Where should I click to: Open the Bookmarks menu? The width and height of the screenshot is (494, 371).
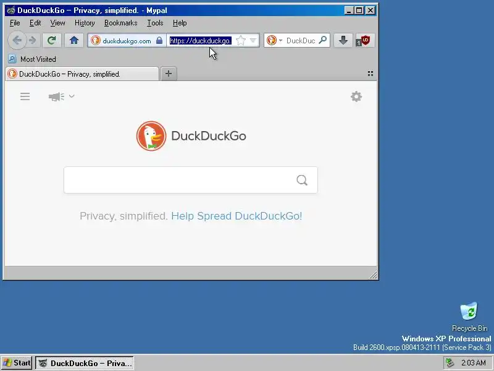120,23
